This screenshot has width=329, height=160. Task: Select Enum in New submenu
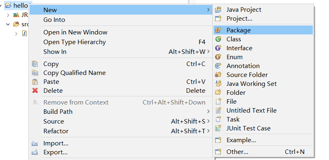click(263, 57)
